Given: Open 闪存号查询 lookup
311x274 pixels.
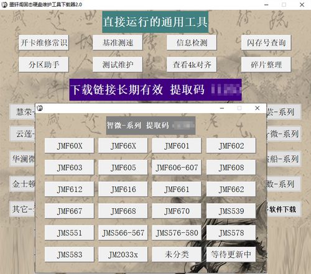Looking at the screenshot, I should [x=266, y=42].
